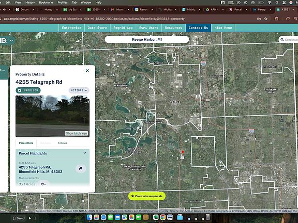Click the search address field
Image resolution: width=298 pixels, height=223 pixels.
289,40
